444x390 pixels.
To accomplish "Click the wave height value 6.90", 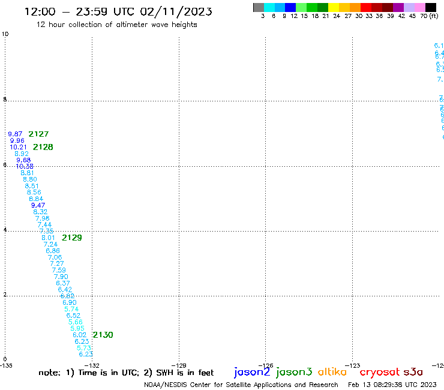I will 70,302.
